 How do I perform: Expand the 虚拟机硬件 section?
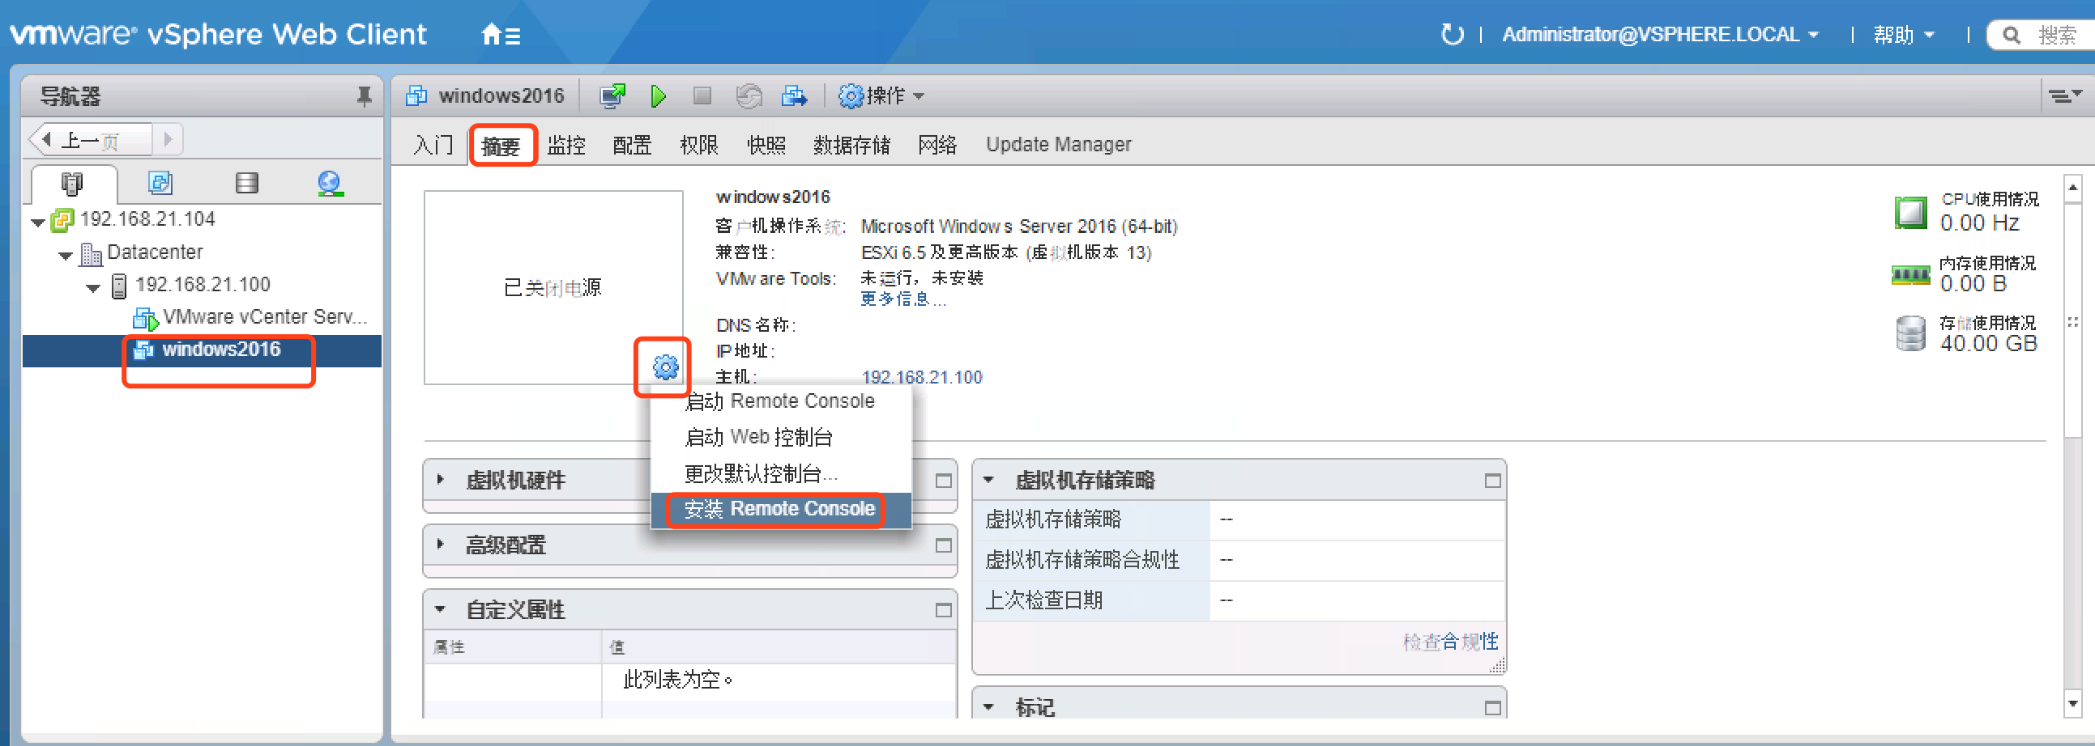point(440,480)
